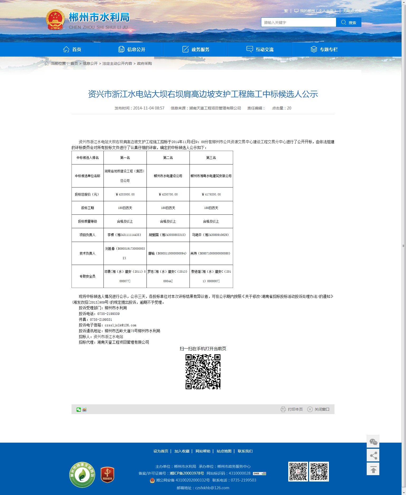Select 政务服务 in the navigation bar
The image size is (406, 495).
pos(196,49)
